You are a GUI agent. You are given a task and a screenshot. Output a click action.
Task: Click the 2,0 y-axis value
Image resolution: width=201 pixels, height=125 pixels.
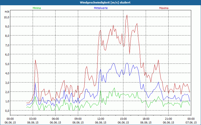tap(7, 92)
